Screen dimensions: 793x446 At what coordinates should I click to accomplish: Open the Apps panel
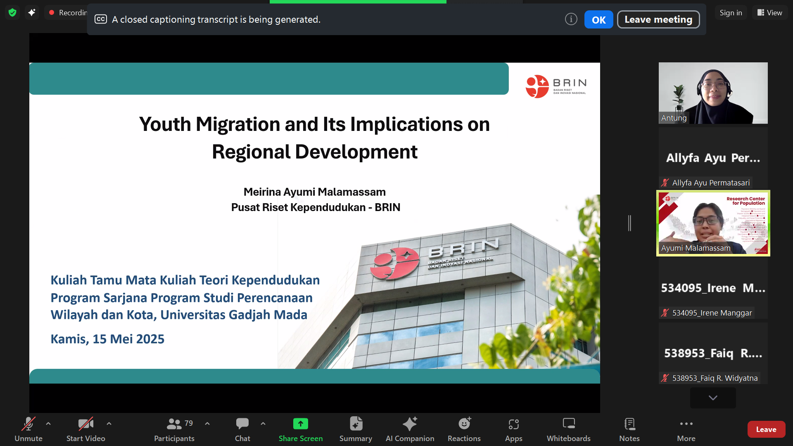514,429
